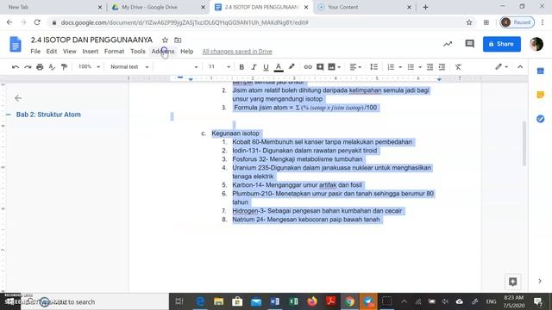Click the Share button
This screenshot has width=552, height=310.
click(x=502, y=44)
